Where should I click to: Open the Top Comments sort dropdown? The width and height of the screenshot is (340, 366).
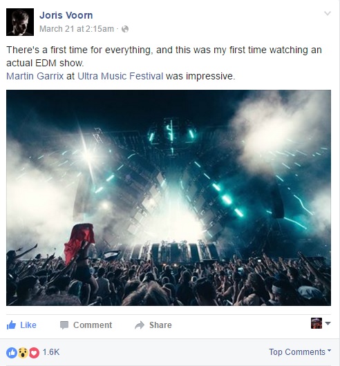tap(300, 351)
